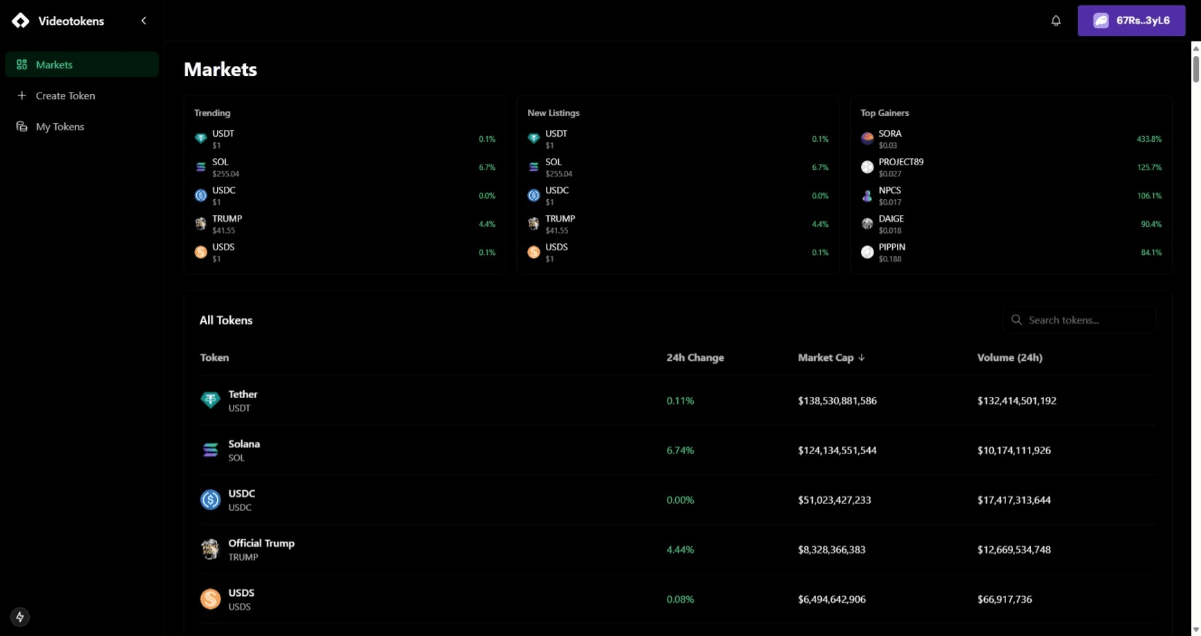The height and width of the screenshot is (636, 1201).
Task: Click the page vertical scrollbar thumb
Action: coord(1195,69)
